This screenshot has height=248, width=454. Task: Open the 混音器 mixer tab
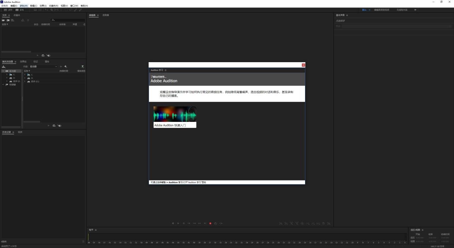[x=105, y=15]
